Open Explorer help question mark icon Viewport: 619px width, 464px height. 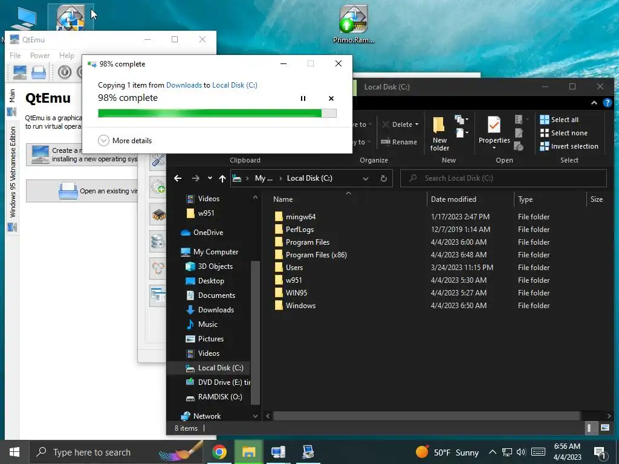(607, 103)
